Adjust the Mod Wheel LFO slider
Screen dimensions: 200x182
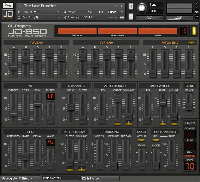click(147, 120)
